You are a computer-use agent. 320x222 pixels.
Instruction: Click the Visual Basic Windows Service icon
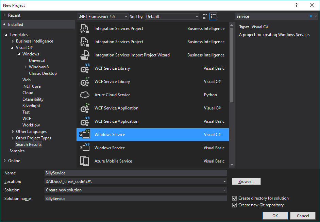coord(84,148)
